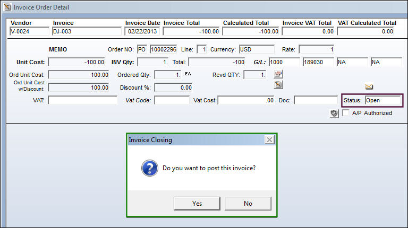Image resolution: width=408 pixels, height=228 pixels.
Task: Click the Doc field
Action: [316, 100]
